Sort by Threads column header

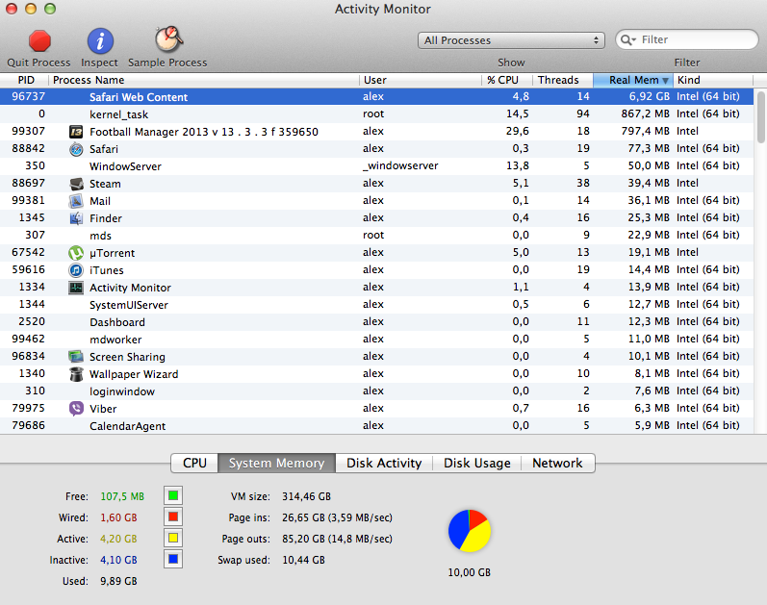(563, 80)
